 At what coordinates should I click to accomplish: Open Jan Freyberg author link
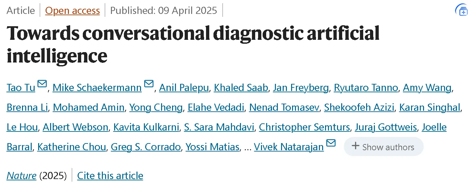tap(301, 88)
